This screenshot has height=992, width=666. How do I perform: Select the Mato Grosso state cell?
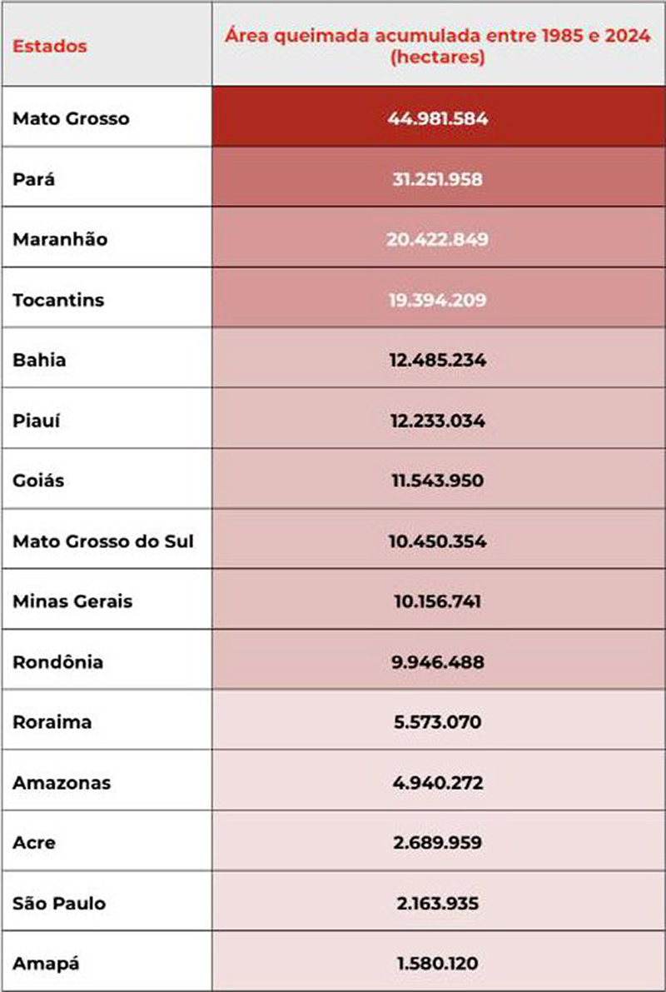pos(72,118)
